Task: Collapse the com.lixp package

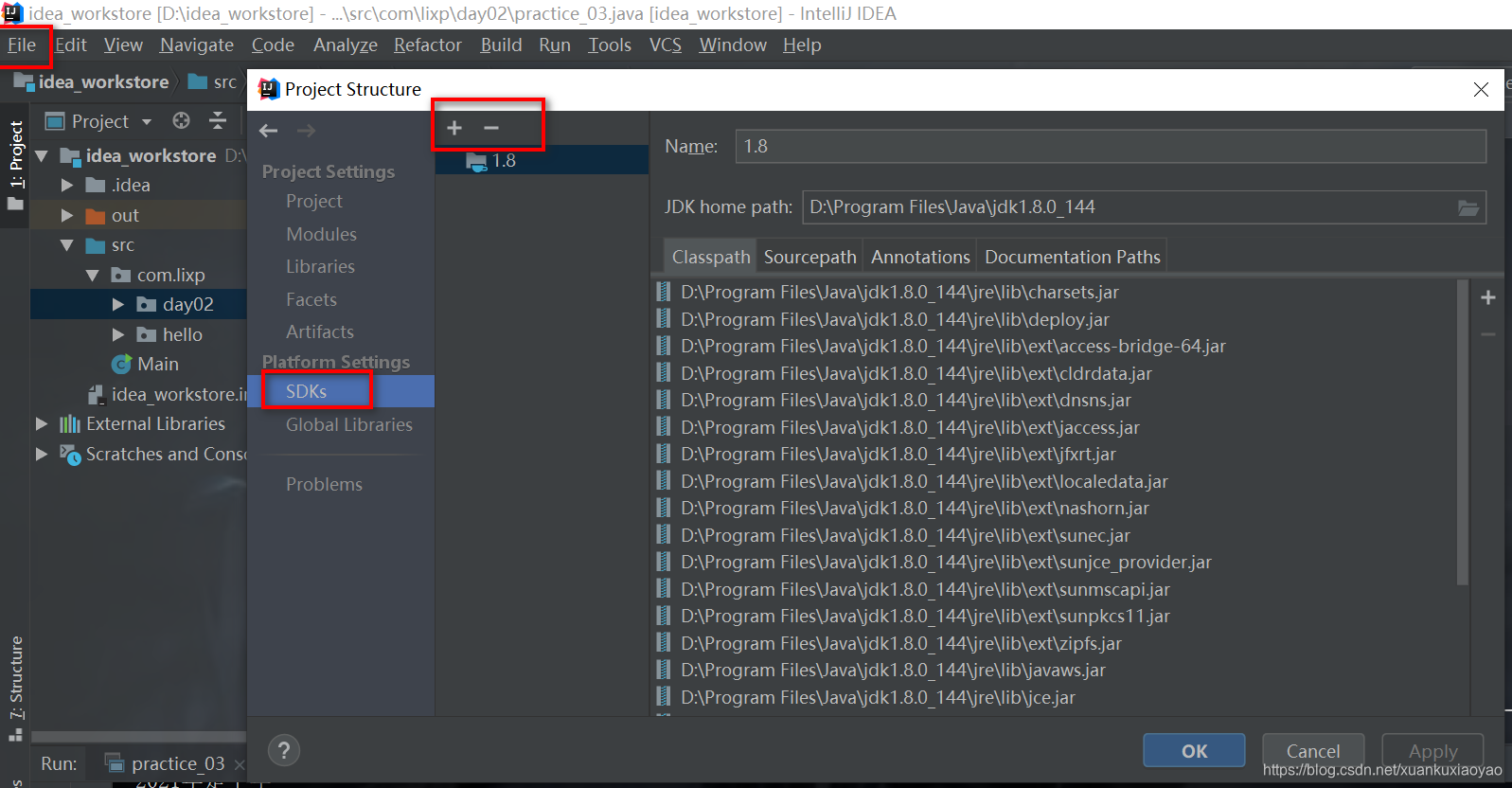Action: (93, 275)
